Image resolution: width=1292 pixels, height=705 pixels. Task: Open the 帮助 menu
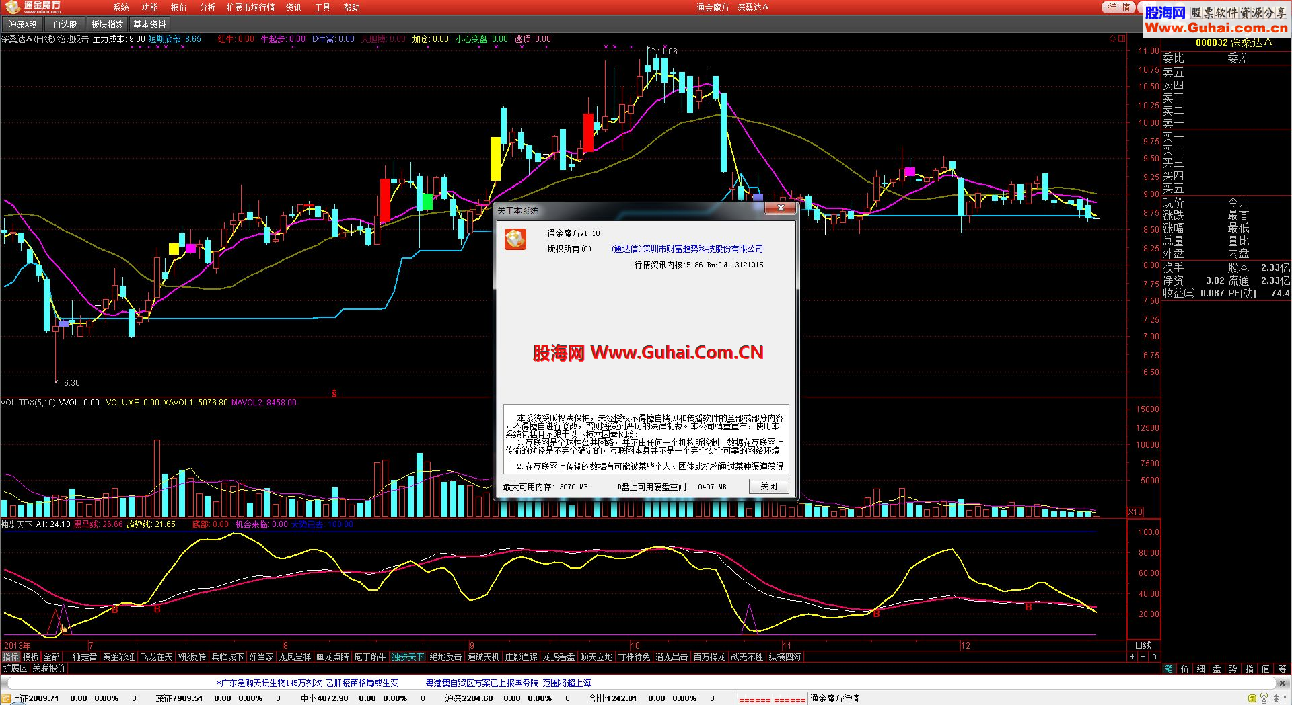351,7
